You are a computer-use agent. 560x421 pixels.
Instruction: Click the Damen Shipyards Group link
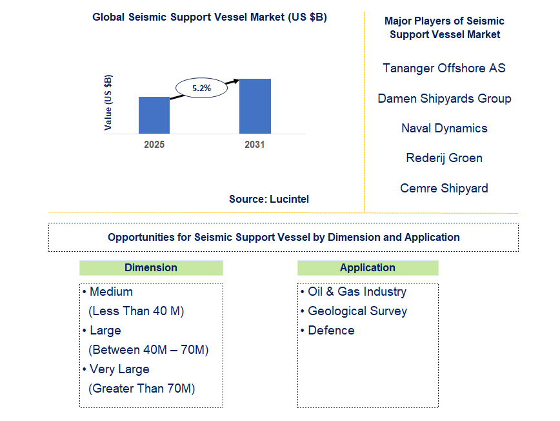(x=444, y=98)
